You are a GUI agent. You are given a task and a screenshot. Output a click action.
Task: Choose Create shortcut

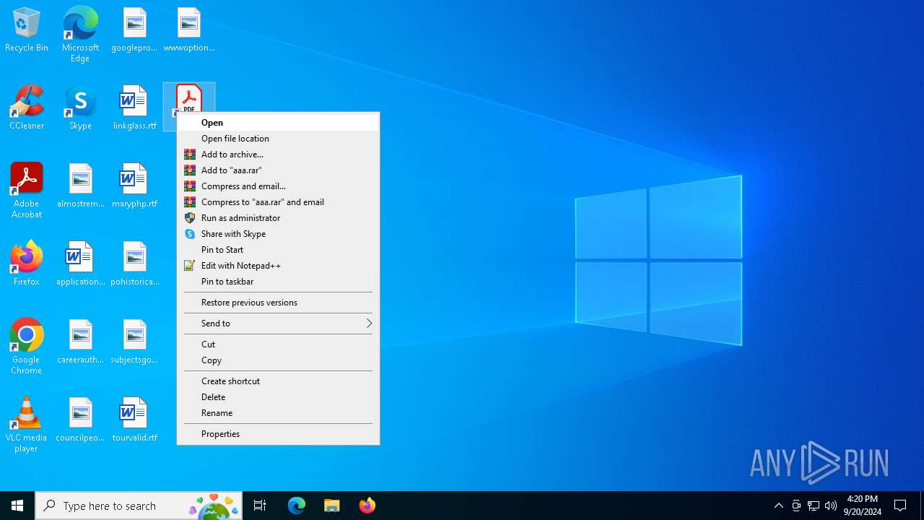pyautogui.click(x=278, y=381)
